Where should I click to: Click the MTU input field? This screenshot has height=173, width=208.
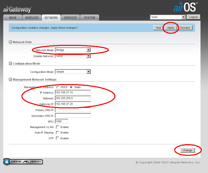[61, 121]
